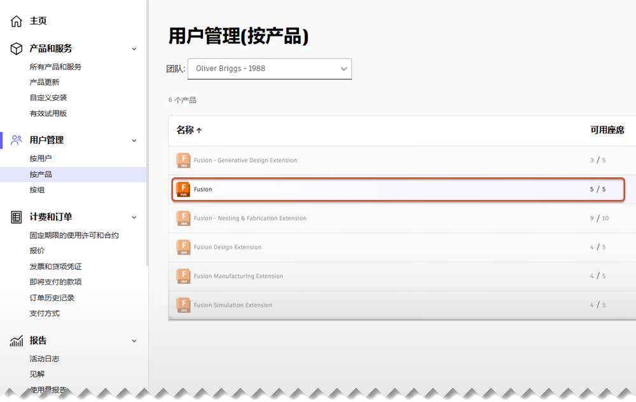Click the Fusion Design Extension icon

pos(183,247)
